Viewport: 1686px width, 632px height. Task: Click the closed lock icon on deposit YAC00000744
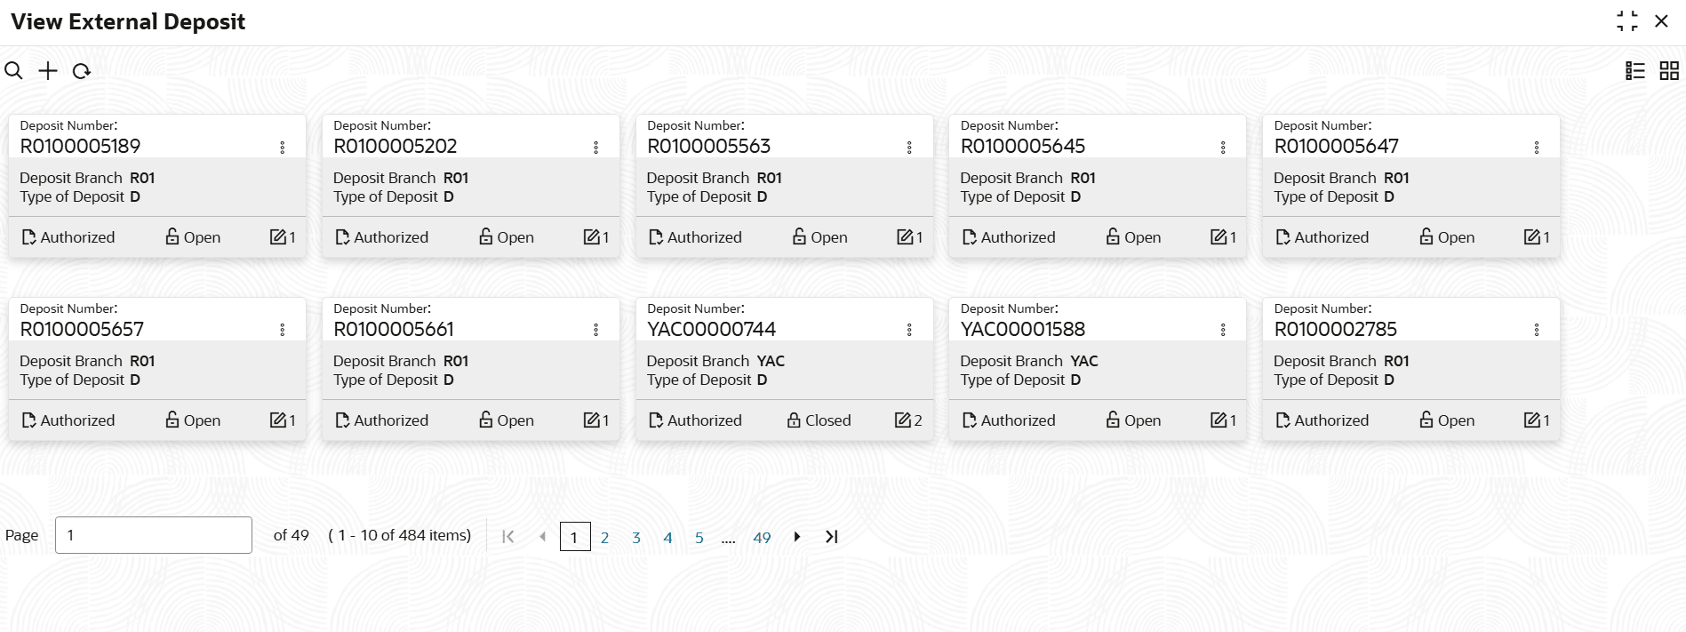[792, 420]
